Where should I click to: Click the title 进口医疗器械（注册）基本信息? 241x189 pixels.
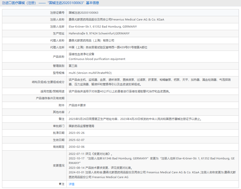(x=52, y=3)
